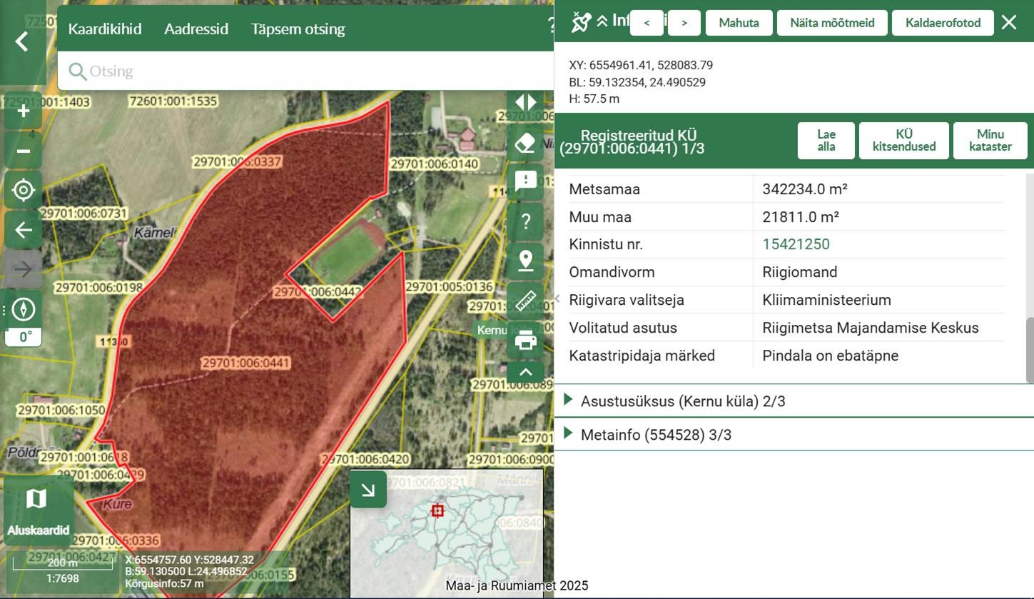Screen dimensions: 1034x599
Task: Reset map rotation with compass button
Action: [x=24, y=310]
